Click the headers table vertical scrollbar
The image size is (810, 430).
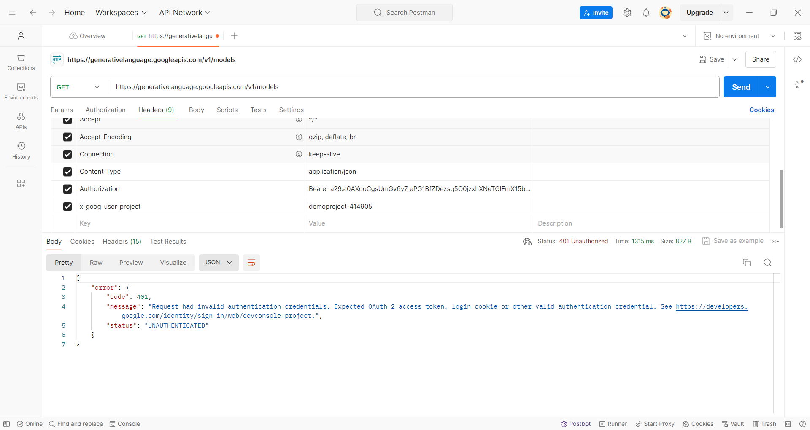pyautogui.click(x=781, y=199)
